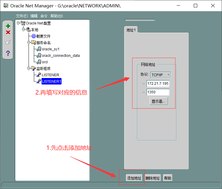Click the red X delete icon
Image resolution: width=222 pixels, height=189 pixels.
click(8, 32)
